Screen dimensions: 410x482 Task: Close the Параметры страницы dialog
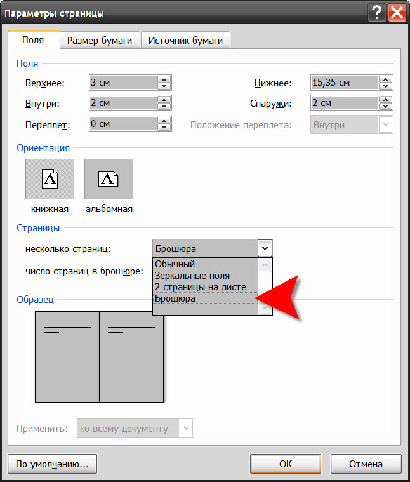(x=397, y=13)
